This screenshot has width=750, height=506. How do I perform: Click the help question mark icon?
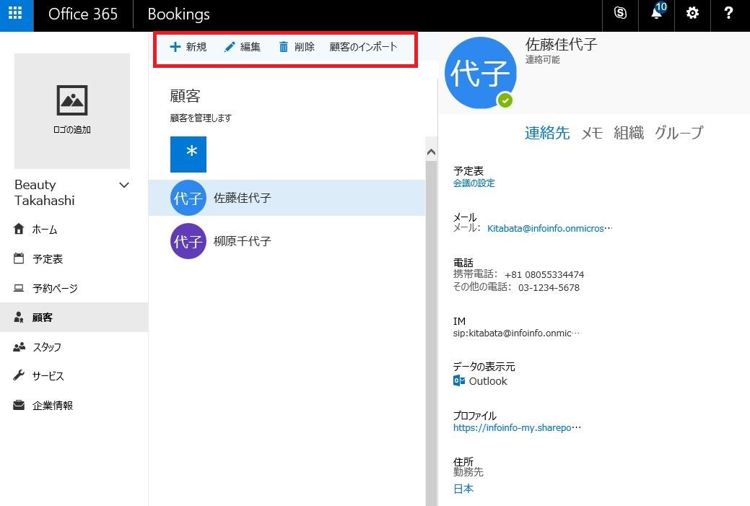point(728,14)
